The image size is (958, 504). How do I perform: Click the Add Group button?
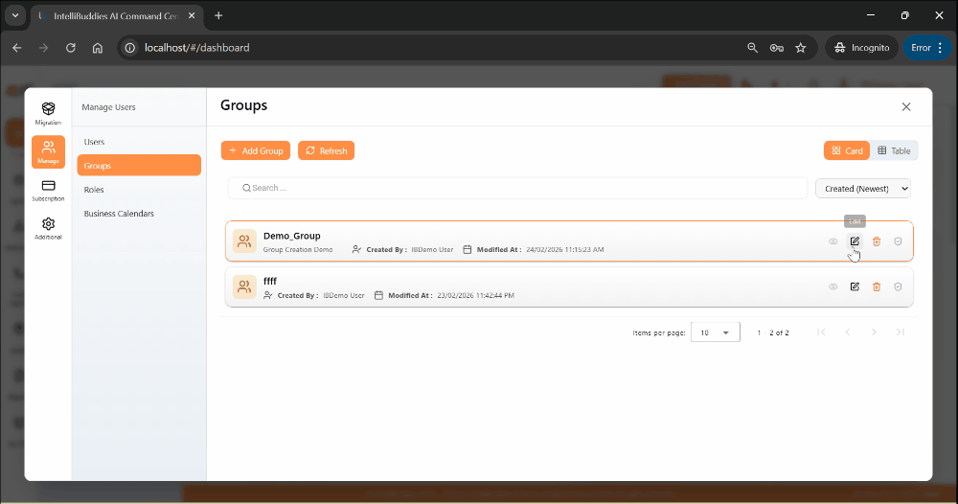click(x=256, y=150)
